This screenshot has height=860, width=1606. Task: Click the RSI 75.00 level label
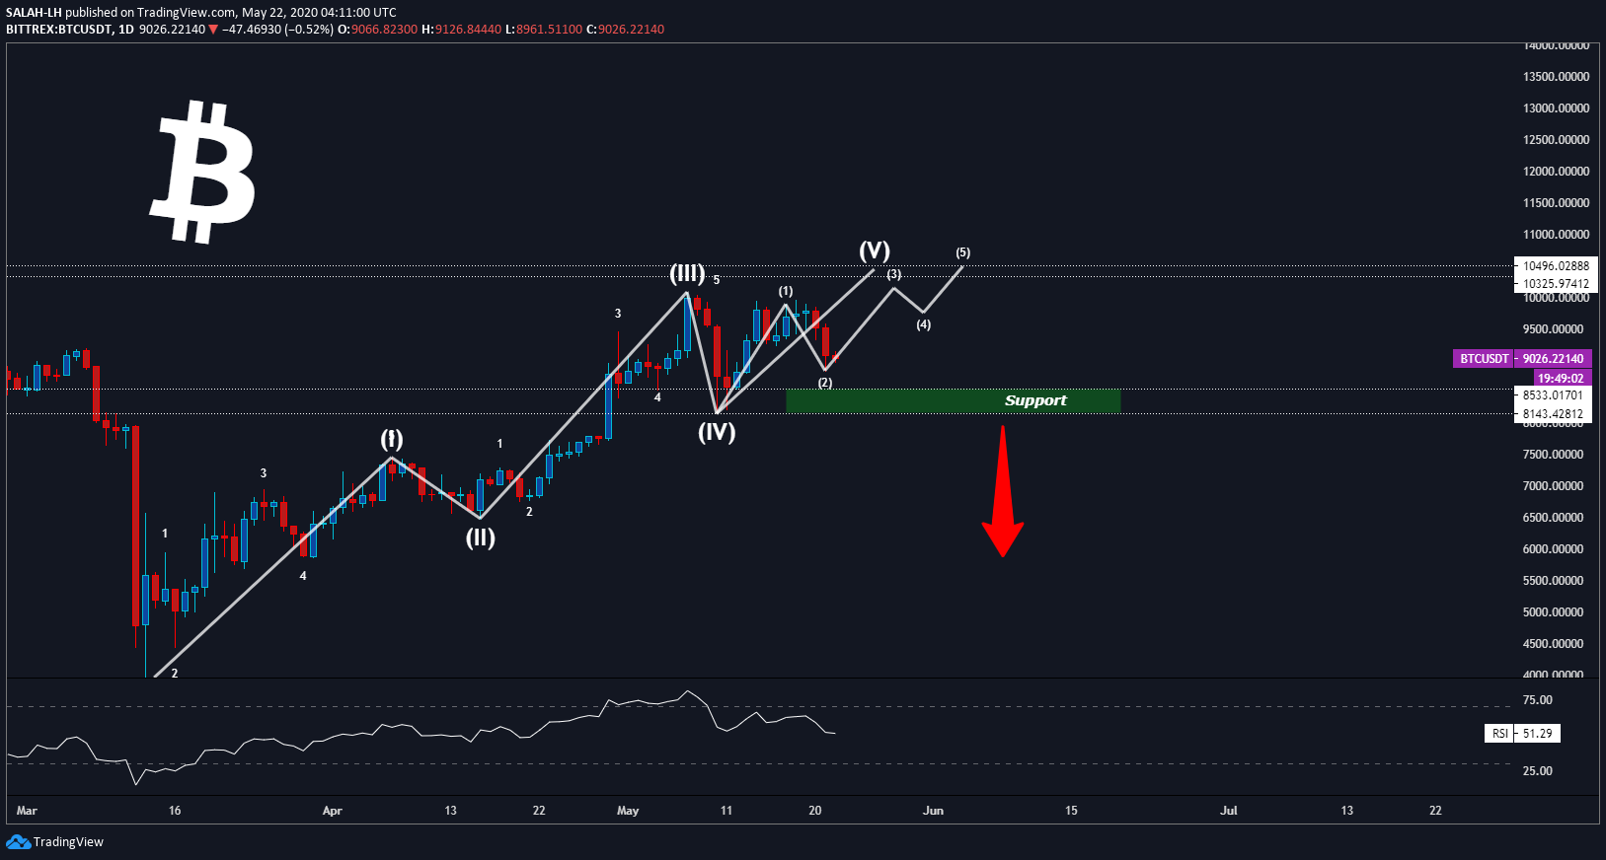point(1537,700)
